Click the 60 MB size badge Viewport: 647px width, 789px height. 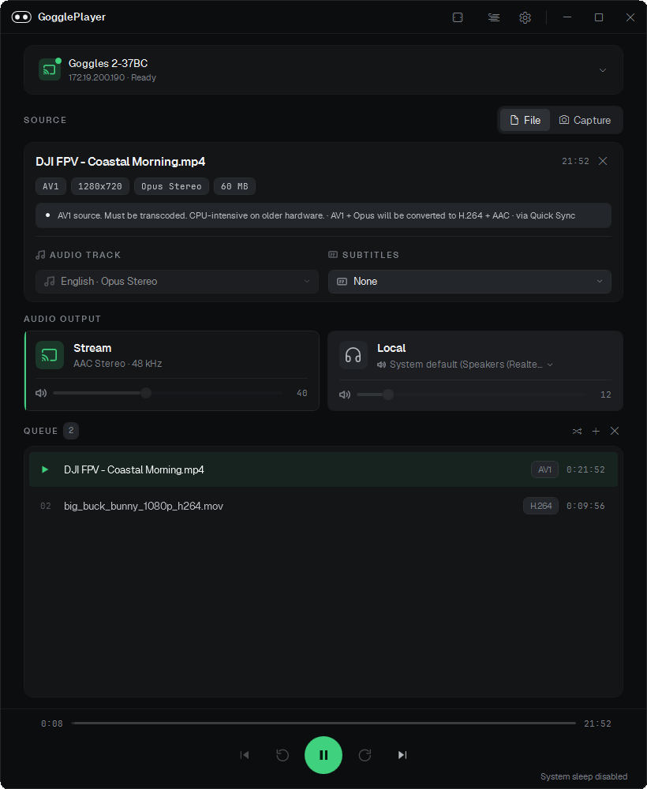pos(234,186)
